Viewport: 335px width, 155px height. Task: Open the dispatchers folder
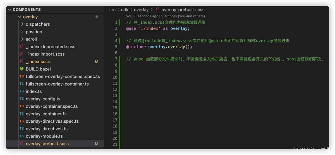(x=38, y=24)
